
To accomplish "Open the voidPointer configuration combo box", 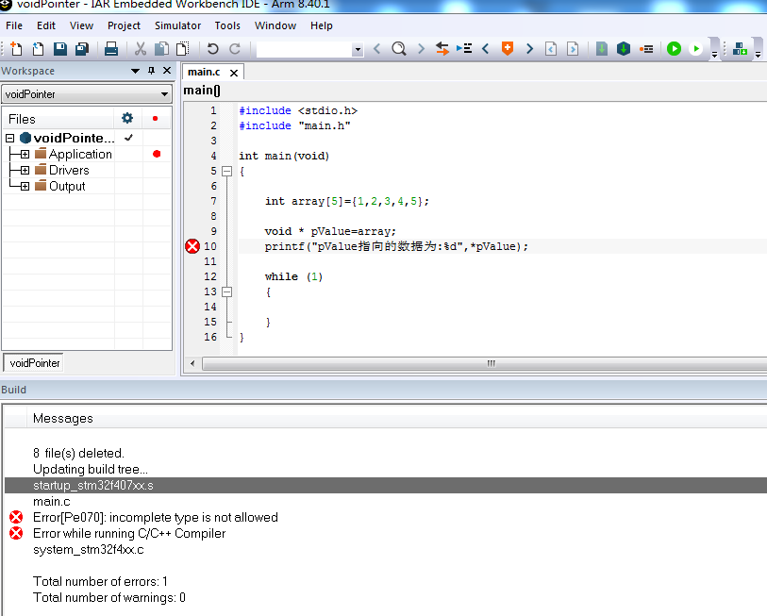I will click(x=87, y=94).
